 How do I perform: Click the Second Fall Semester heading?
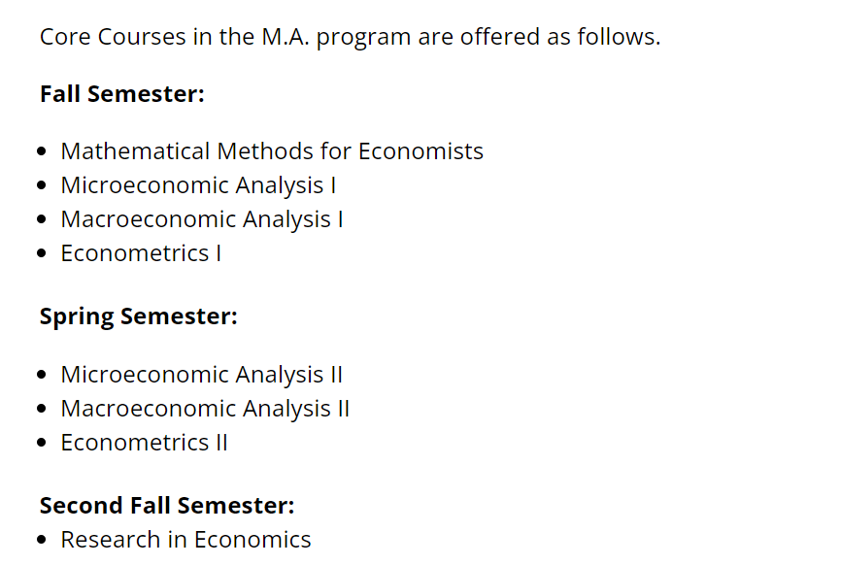[x=167, y=506]
